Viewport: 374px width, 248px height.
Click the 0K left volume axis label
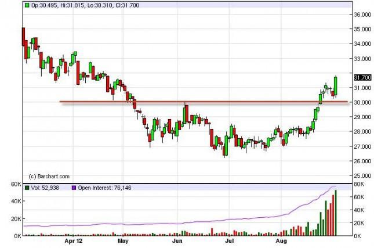[x=17, y=236]
